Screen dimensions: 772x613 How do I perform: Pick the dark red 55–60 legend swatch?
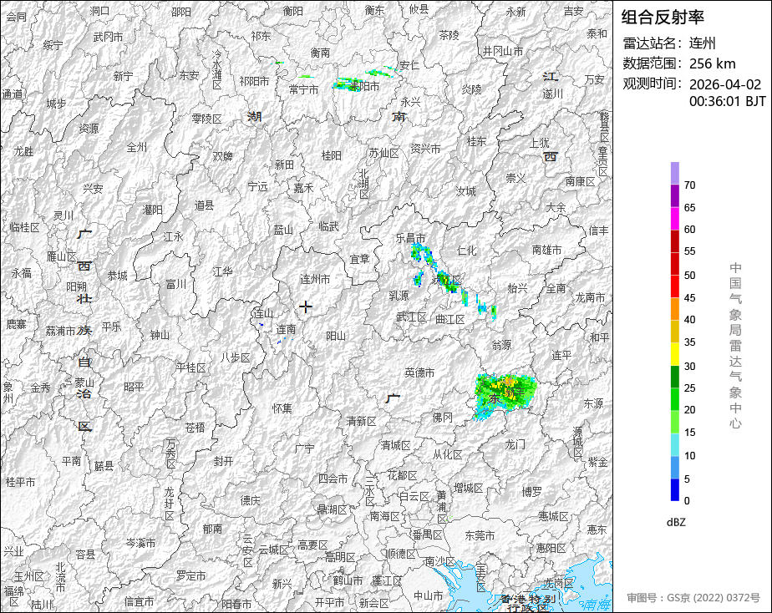(x=674, y=241)
